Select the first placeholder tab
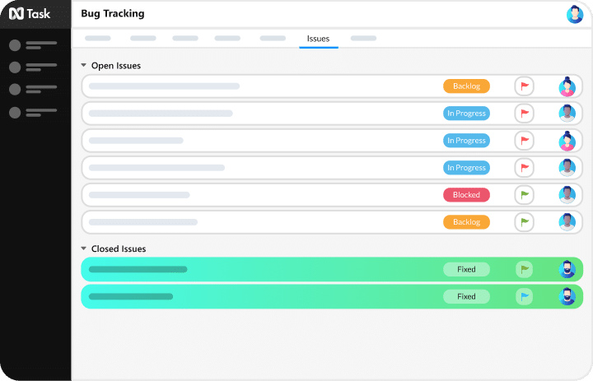The height and width of the screenshot is (381, 593). [x=98, y=39]
